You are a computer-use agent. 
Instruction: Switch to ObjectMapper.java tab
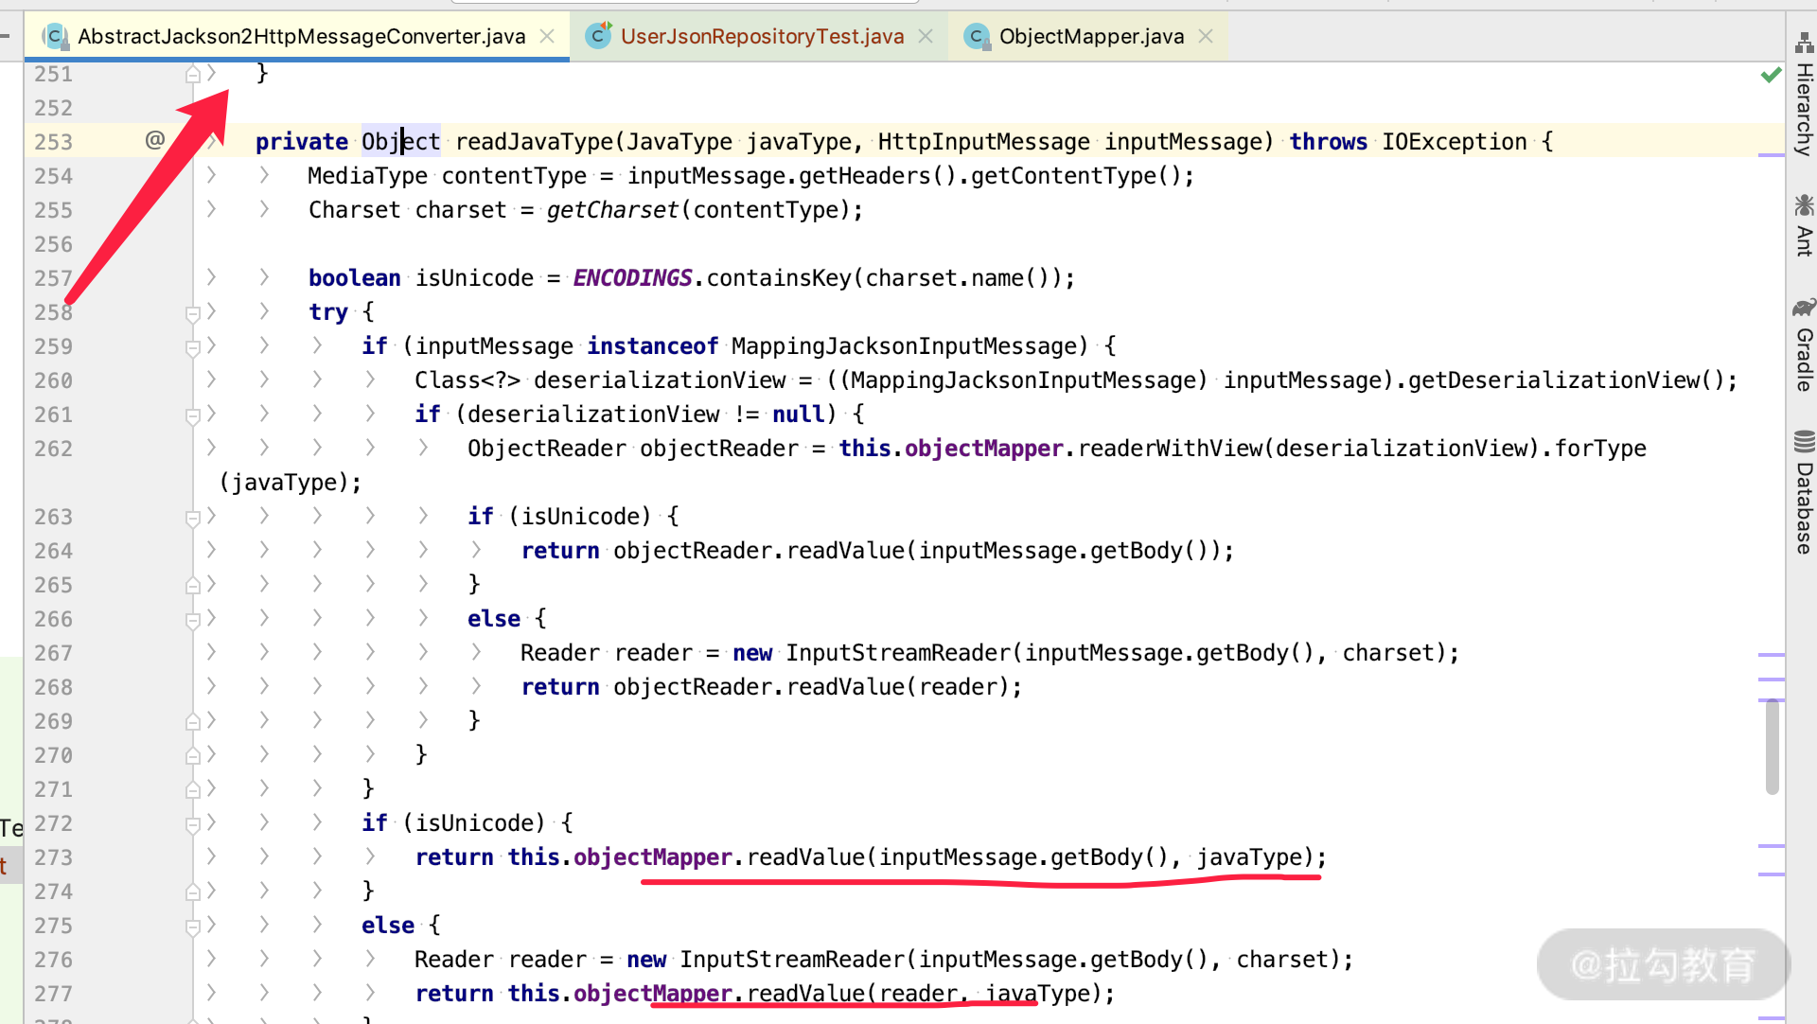[1090, 36]
